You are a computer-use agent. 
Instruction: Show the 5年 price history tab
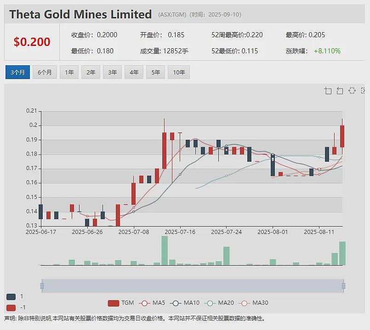(155, 72)
